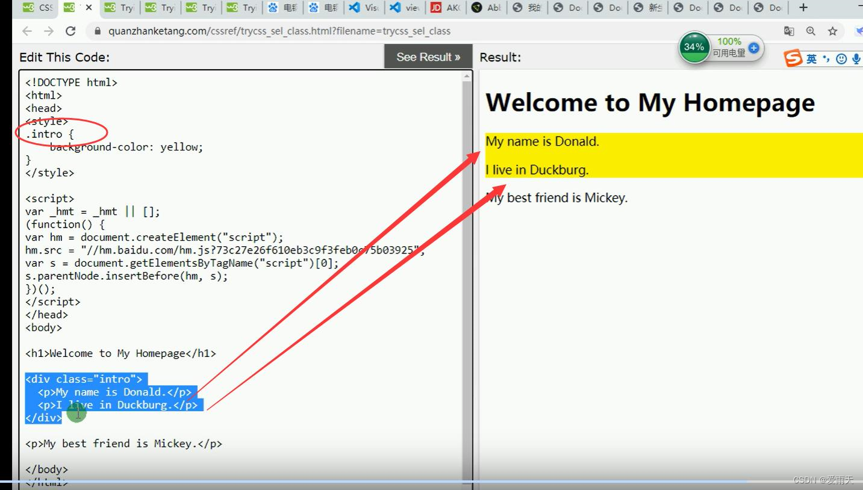
Task: Click blue plus on battery widget
Action: pyautogui.click(x=753, y=48)
